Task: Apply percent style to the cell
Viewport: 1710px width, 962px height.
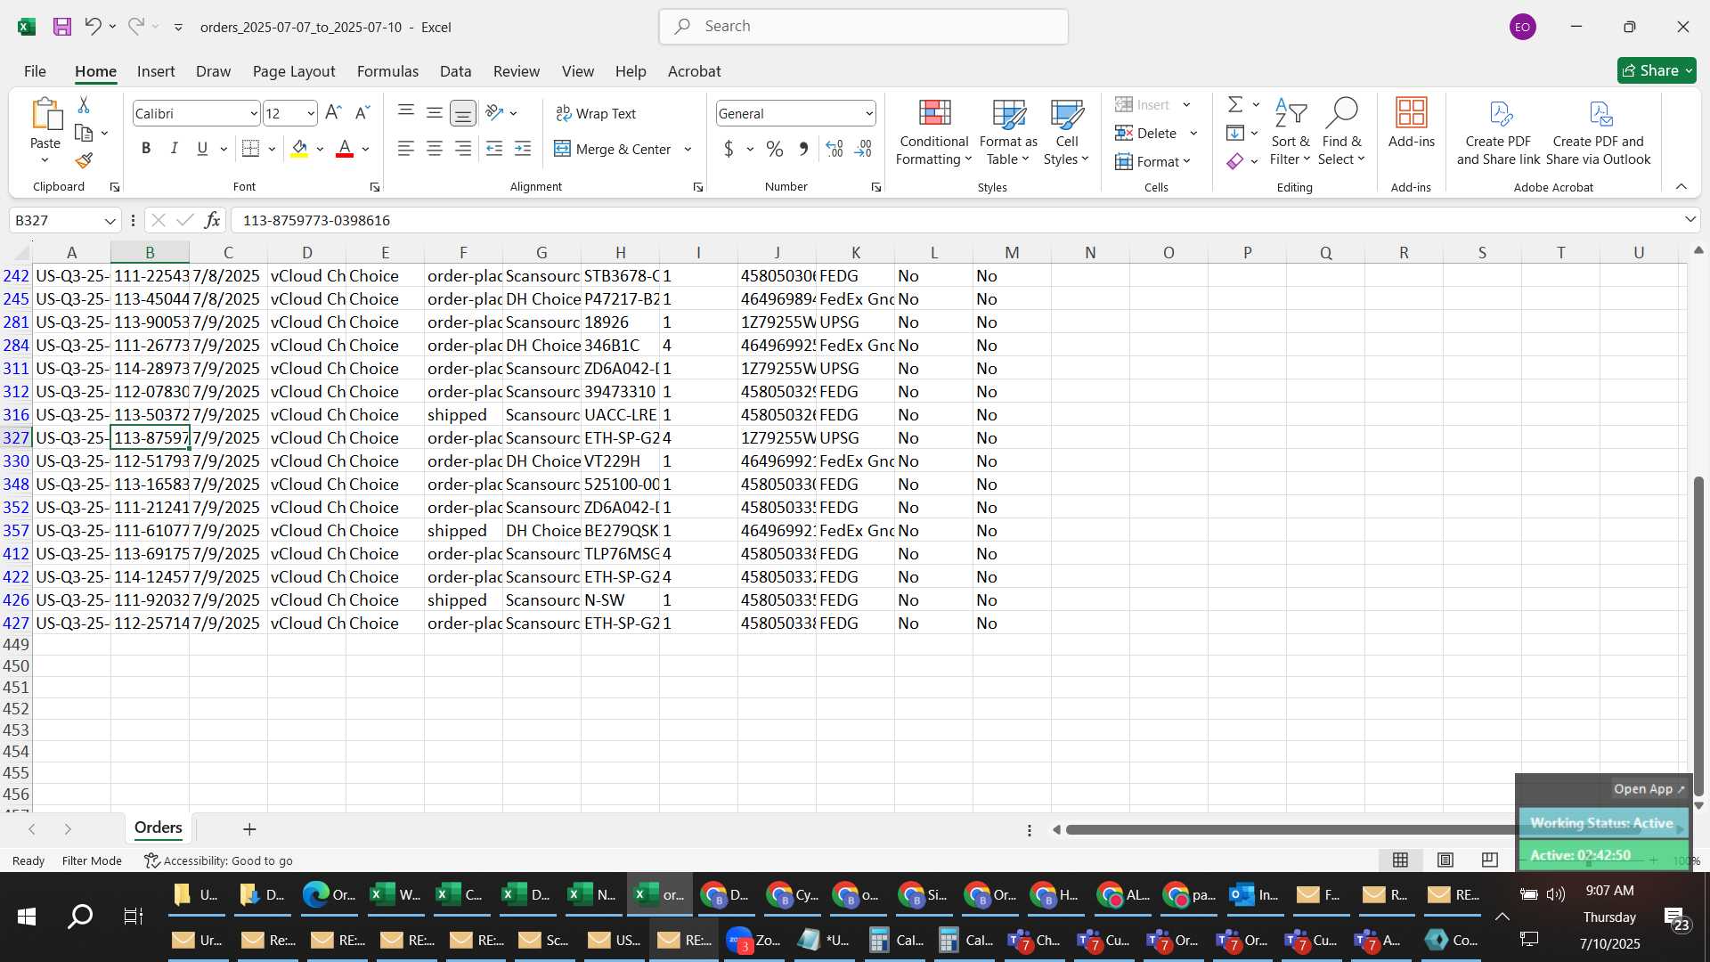Action: [x=775, y=149]
